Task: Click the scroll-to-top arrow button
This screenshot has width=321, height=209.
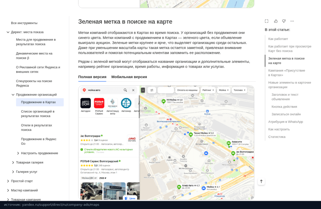Action: [x=261, y=181]
